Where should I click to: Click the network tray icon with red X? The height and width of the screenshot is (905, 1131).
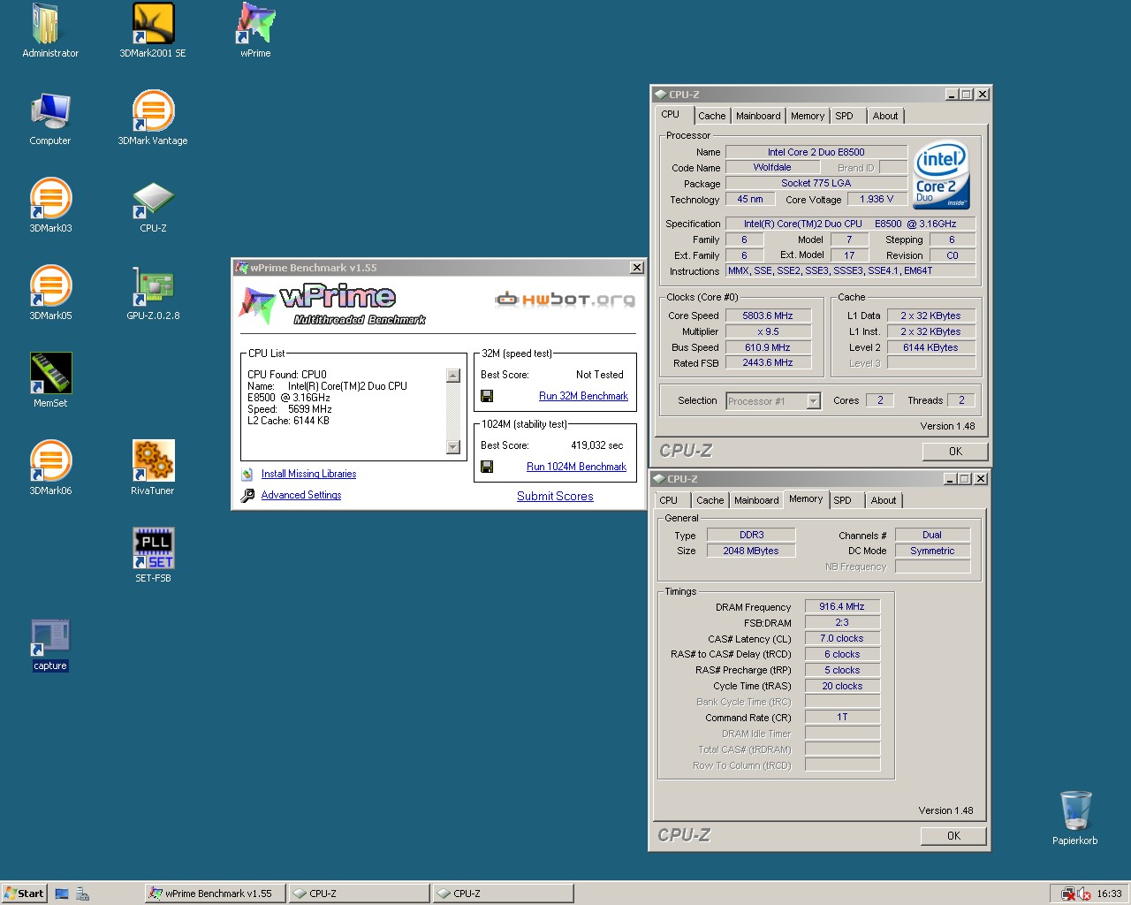1068,894
